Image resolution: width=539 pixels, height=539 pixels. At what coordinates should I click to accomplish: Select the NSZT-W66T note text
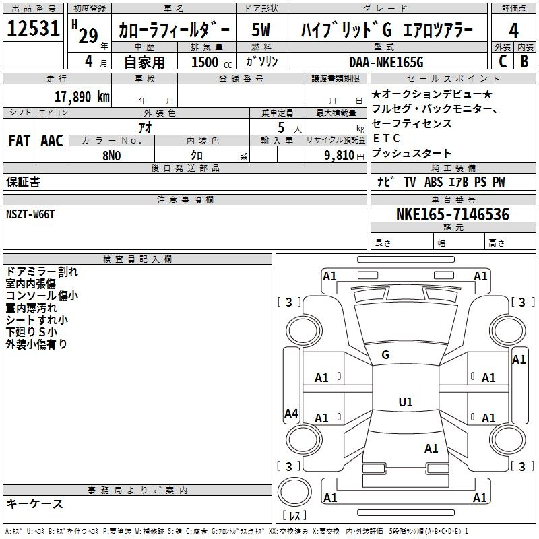(31, 214)
